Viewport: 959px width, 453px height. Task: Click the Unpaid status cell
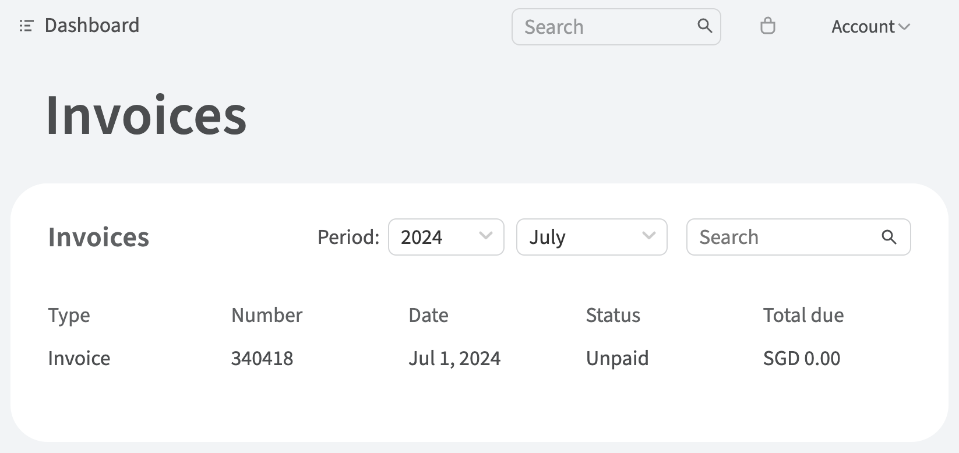pyautogui.click(x=617, y=358)
